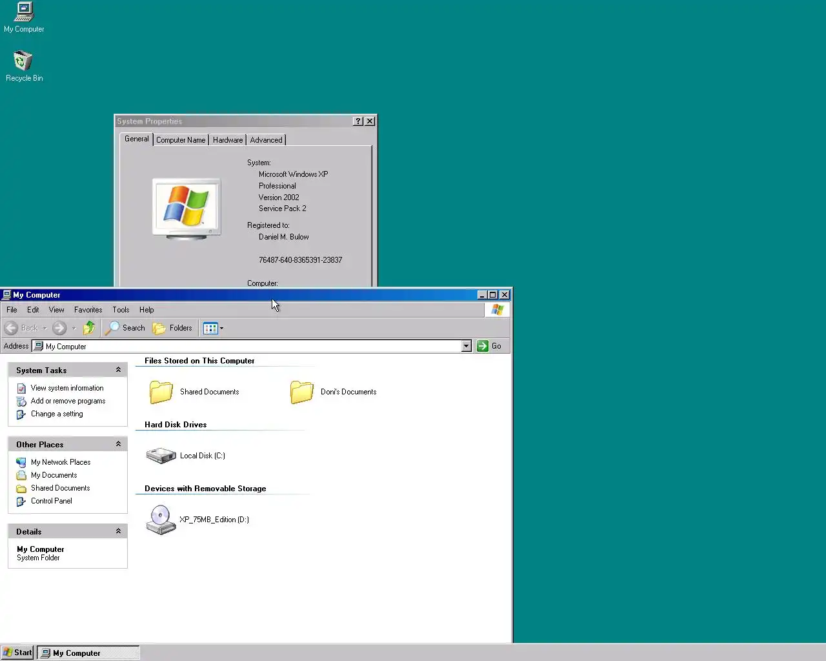Click the Local Disk (C:) label
The width and height of the screenshot is (826, 661).
click(x=203, y=456)
